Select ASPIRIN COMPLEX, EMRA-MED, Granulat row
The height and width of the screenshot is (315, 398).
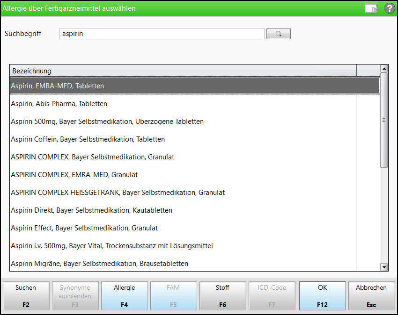195,175
